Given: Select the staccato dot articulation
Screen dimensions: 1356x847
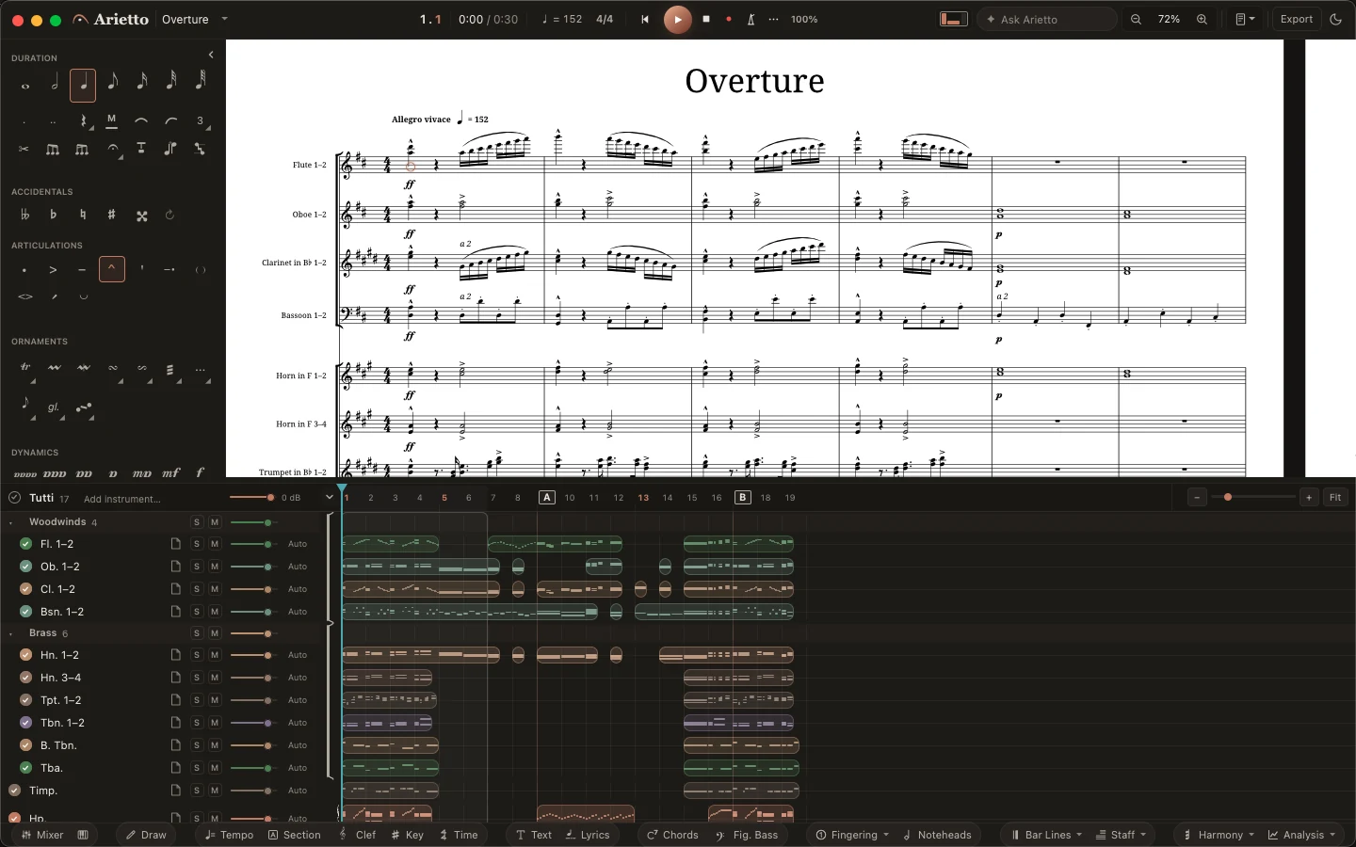Looking at the screenshot, I should point(24,270).
